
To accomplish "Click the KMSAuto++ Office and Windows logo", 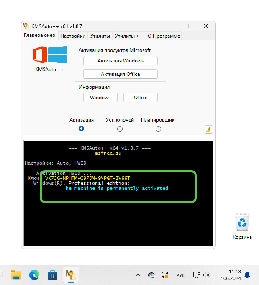I will tap(50, 55).
